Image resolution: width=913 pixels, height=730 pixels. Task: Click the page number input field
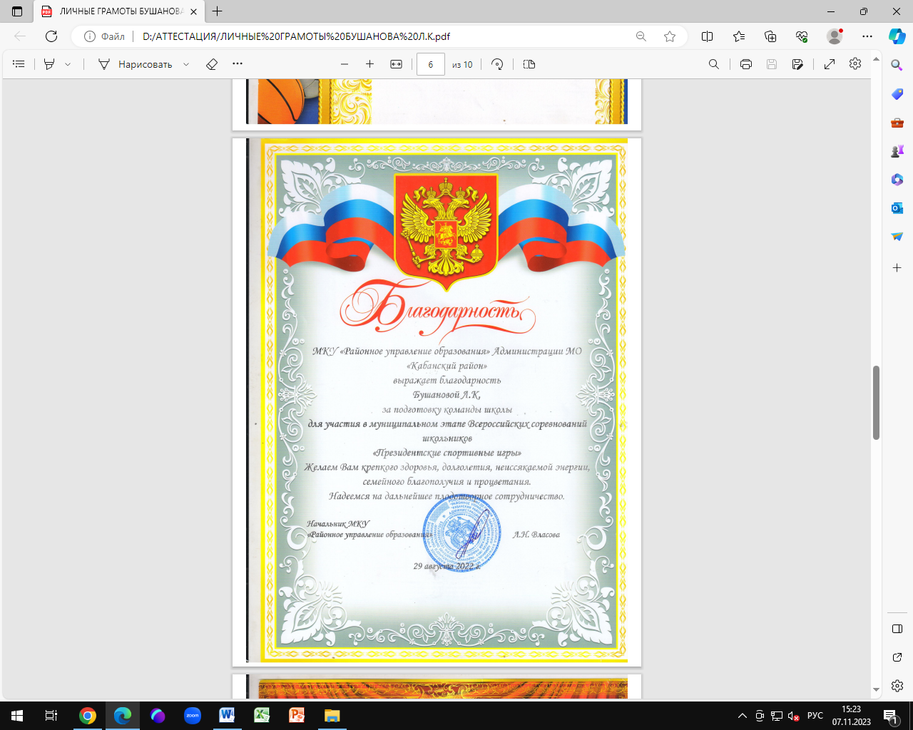(431, 64)
